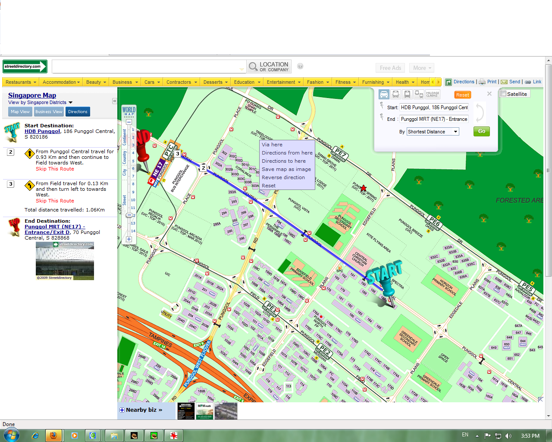This screenshot has width=552, height=442.
Task: Open Firefox from the Windows taskbar
Action: coord(53,436)
